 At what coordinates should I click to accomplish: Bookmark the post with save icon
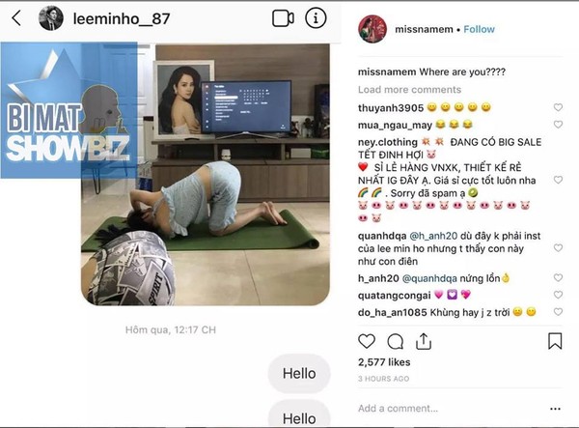(555, 341)
